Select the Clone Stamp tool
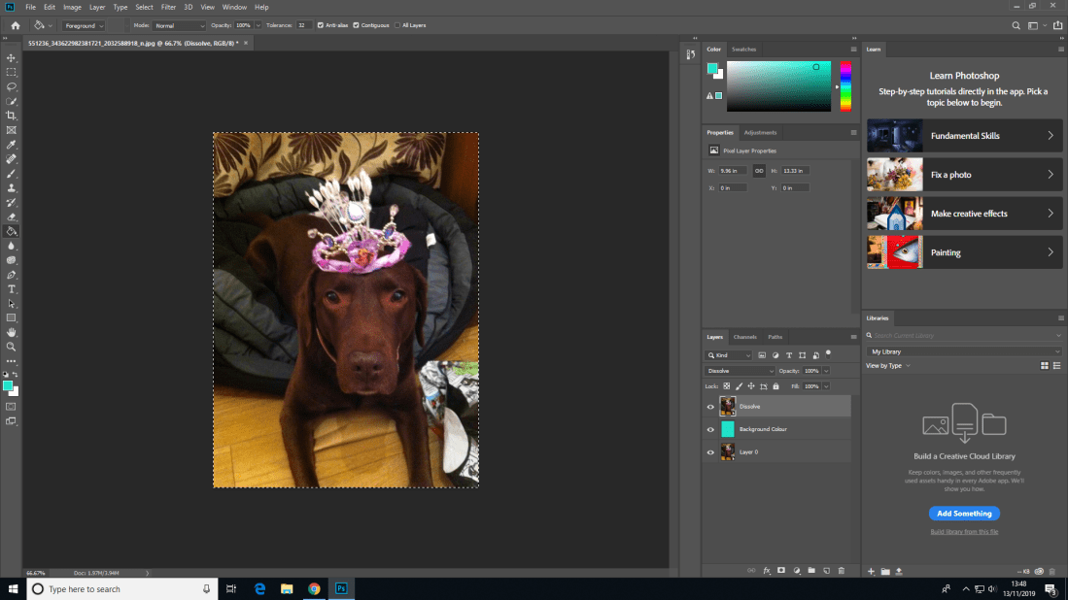This screenshot has width=1068, height=600. (x=12, y=187)
